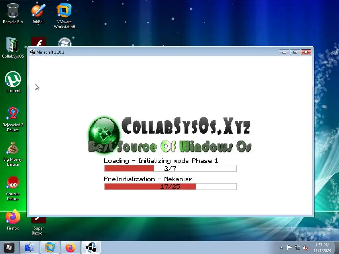Open the network tray icon
Viewport: 339px width, 254px height.
298,248
